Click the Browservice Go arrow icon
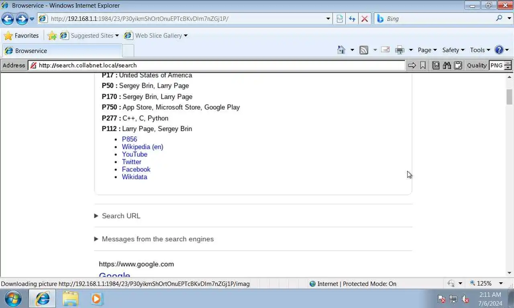This screenshot has width=514, height=308. tap(412, 65)
